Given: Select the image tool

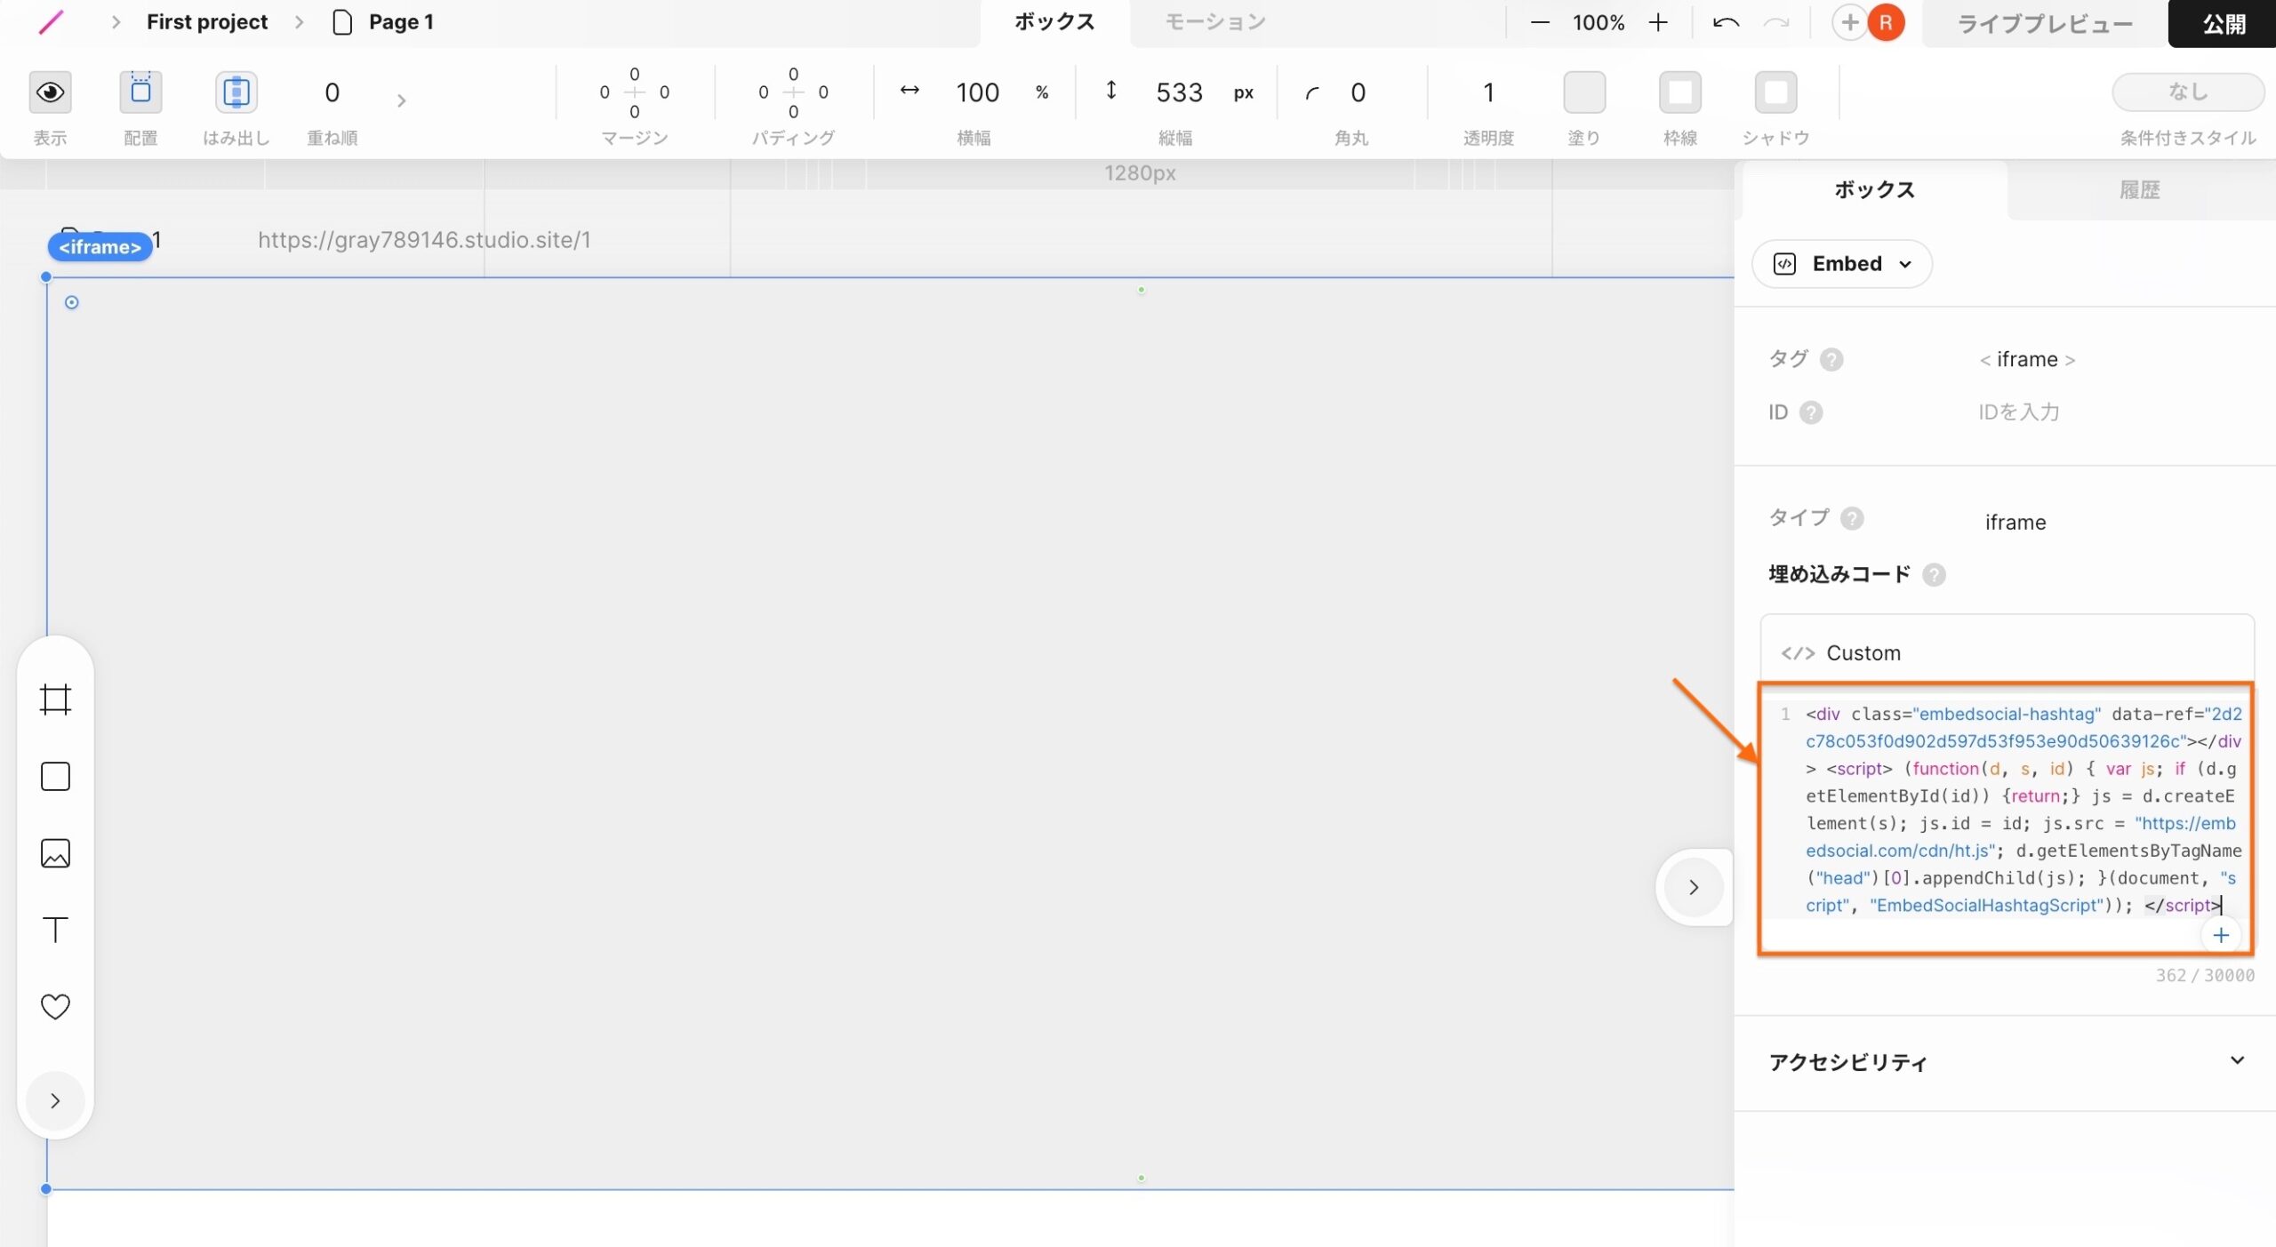Looking at the screenshot, I should tap(55, 853).
